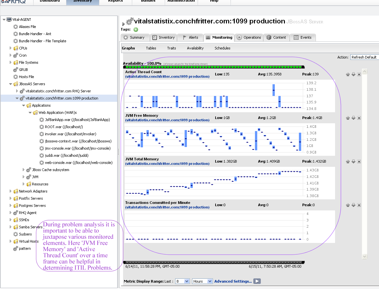Switch to the Alerts tab
The width and height of the screenshot is (379, 294).
click(x=190, y=37)
